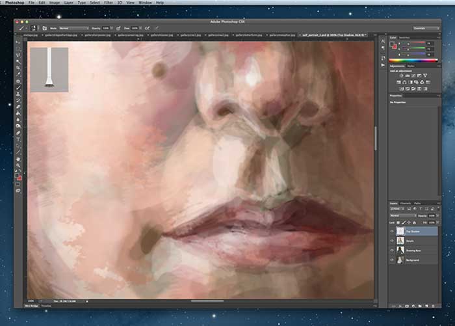Viewport: 455px width, 326px height.
Task: Open the Filter menu
Action: click(109, 3)
